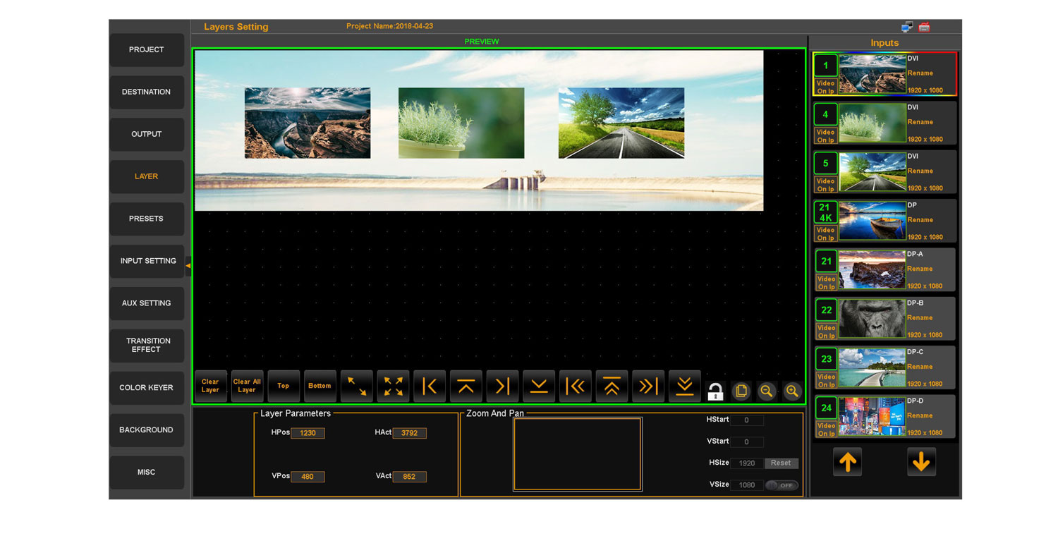
Task: Toggle Video On Ip for input 1
Action: (825, 87)
